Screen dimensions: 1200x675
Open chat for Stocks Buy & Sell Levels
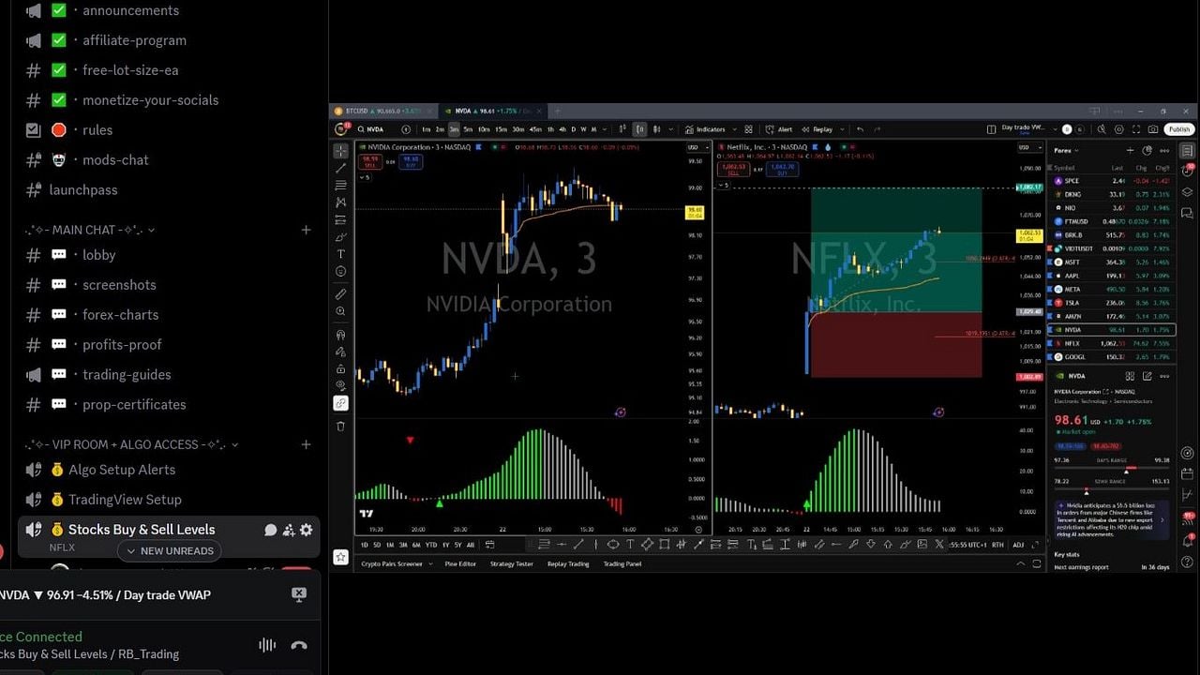tap(271, 531)
